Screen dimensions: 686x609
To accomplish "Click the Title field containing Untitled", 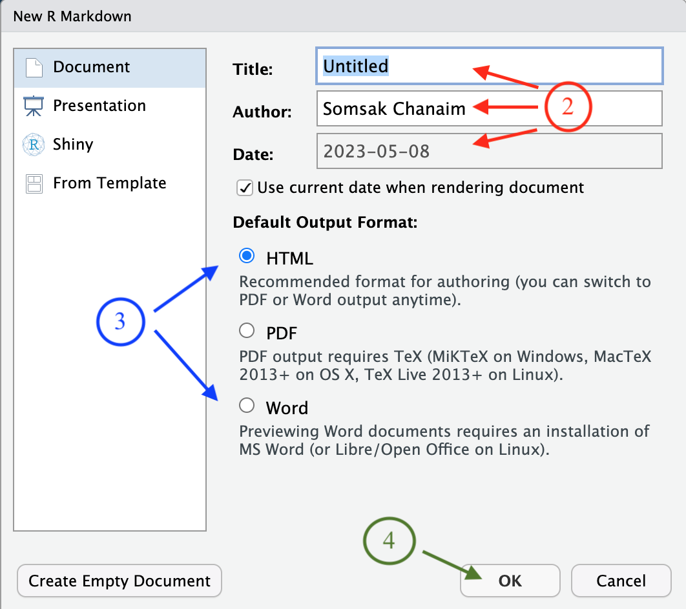I will pos(488,66).
